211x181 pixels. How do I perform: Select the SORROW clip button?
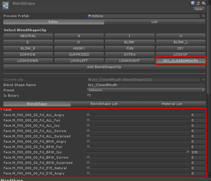point(28,54)
